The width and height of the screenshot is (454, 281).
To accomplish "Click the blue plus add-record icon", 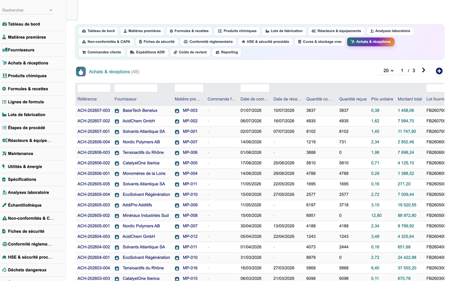I will [x=439, y=71].
